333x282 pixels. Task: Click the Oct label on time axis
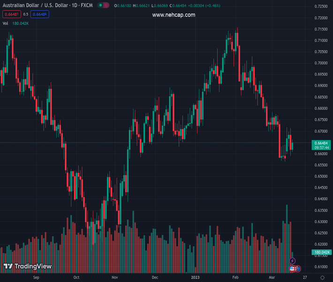pyautogui.click(x=76, y=278)
